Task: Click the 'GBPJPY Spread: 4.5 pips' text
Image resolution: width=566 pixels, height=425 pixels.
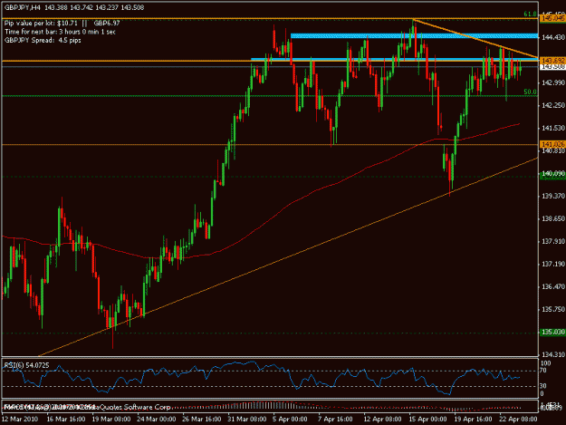Action: 43,41
